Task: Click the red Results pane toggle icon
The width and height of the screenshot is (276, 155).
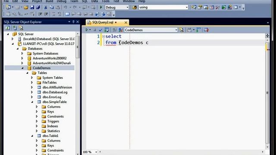Action: [206, 30]
